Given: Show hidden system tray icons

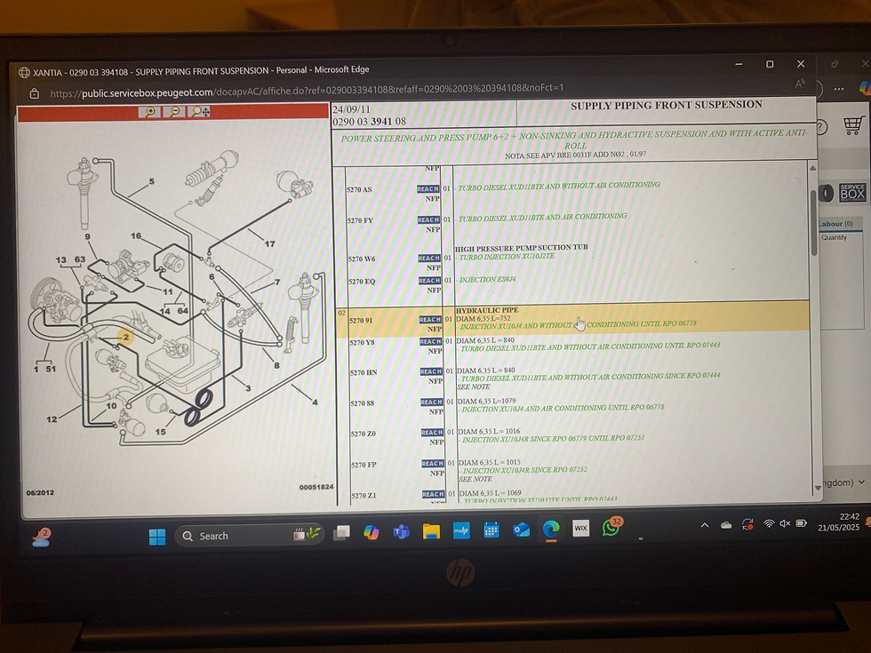Looking at the screenshot, I should click(704, 525).
